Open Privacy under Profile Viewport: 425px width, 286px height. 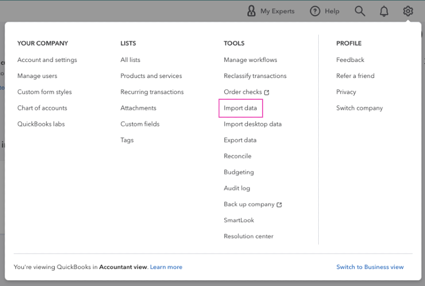[x=346, y=92]
